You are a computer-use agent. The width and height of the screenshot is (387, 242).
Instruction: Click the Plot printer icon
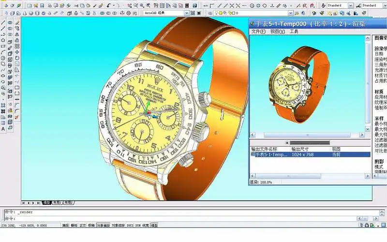pyautogui.click(x=50, y=5)
